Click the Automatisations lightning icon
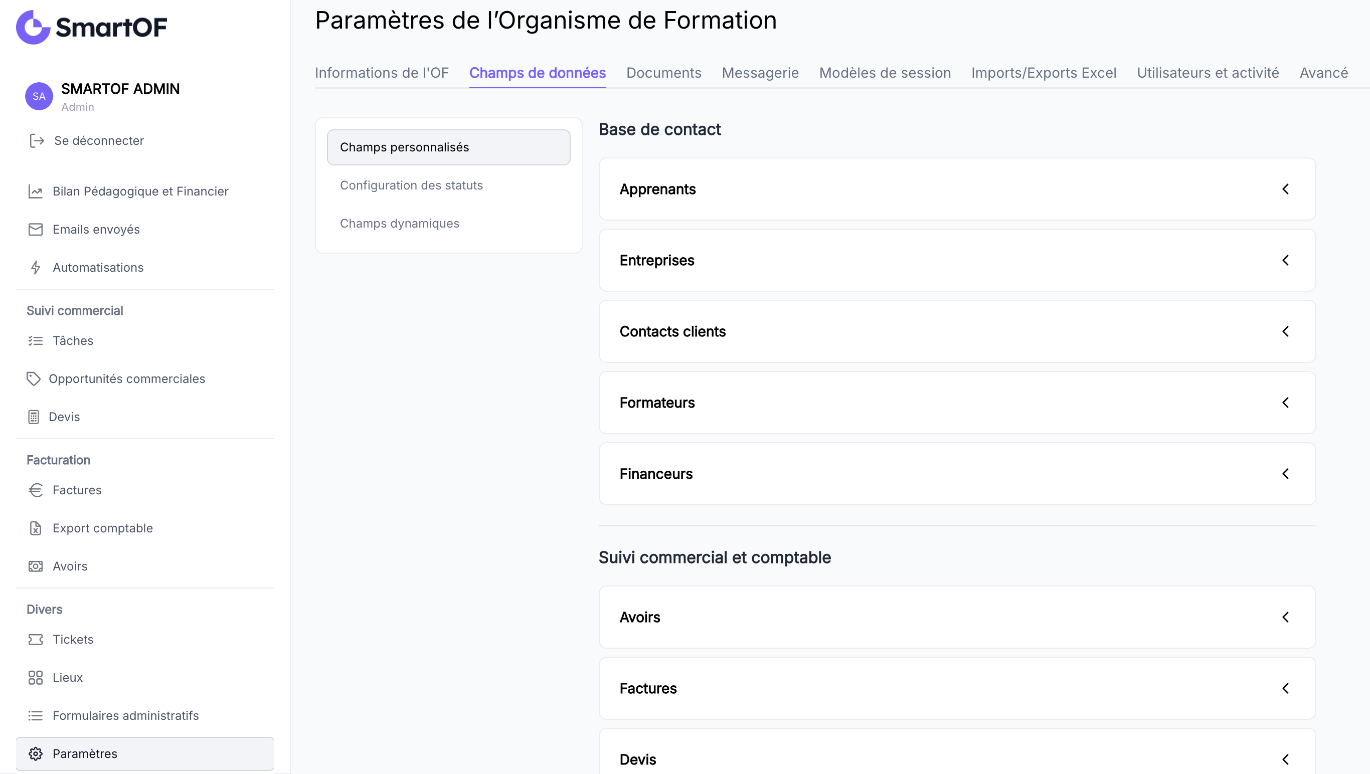The image size is (1370, 774). [x=35, y=267]
